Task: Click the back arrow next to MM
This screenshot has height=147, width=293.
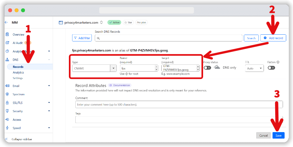Action: (x=6, y=22)
